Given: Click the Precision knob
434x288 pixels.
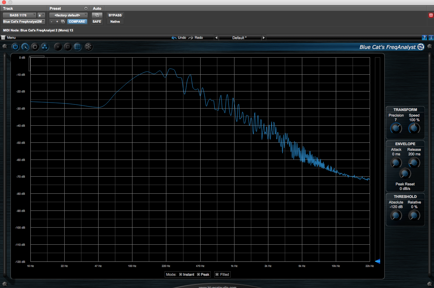Looking at the screenshot, I should pyautogui.click(x=396, y=128).
